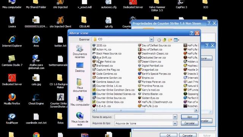Select Half-Life 2.ico
This screenshot has height=137, width=243.
pos(148,106)
